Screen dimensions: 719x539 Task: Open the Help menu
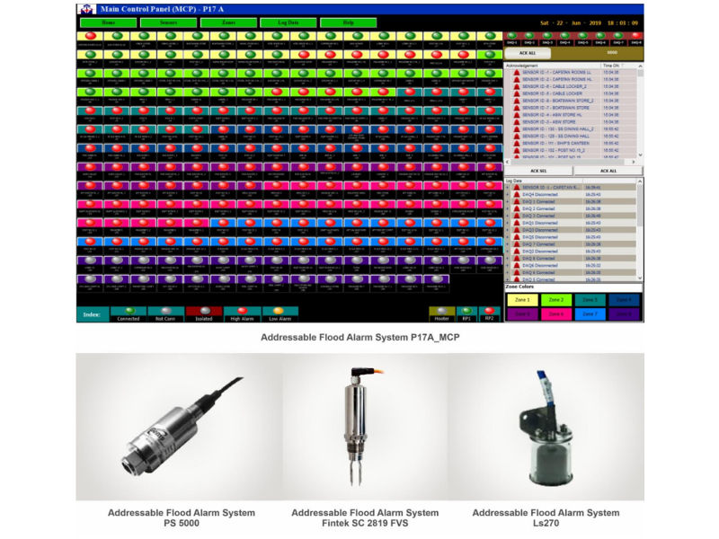348,23
